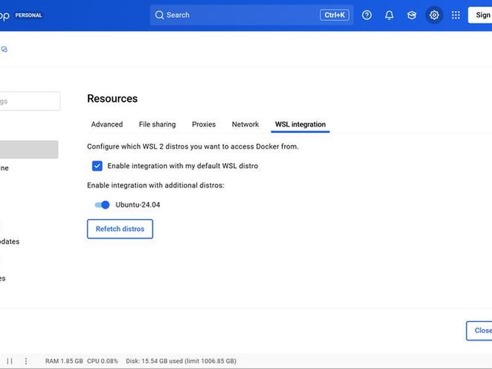492x369 pixels.
Task: Click the Ctrl+K shortcut badge
Action: pos(335,15)
